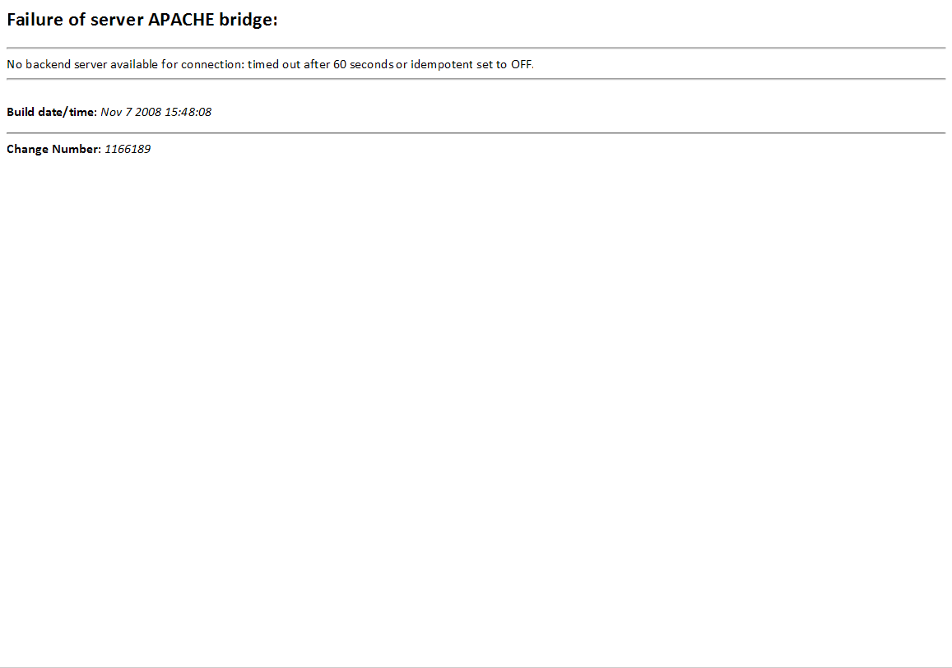Click the horizontal line below error message
This screenshot has height=668, width=952.
pyautogui.click(x=476, y=79)
